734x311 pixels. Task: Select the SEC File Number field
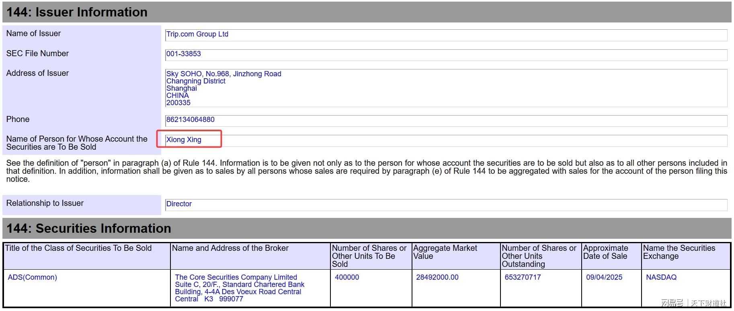coord(446,54)
